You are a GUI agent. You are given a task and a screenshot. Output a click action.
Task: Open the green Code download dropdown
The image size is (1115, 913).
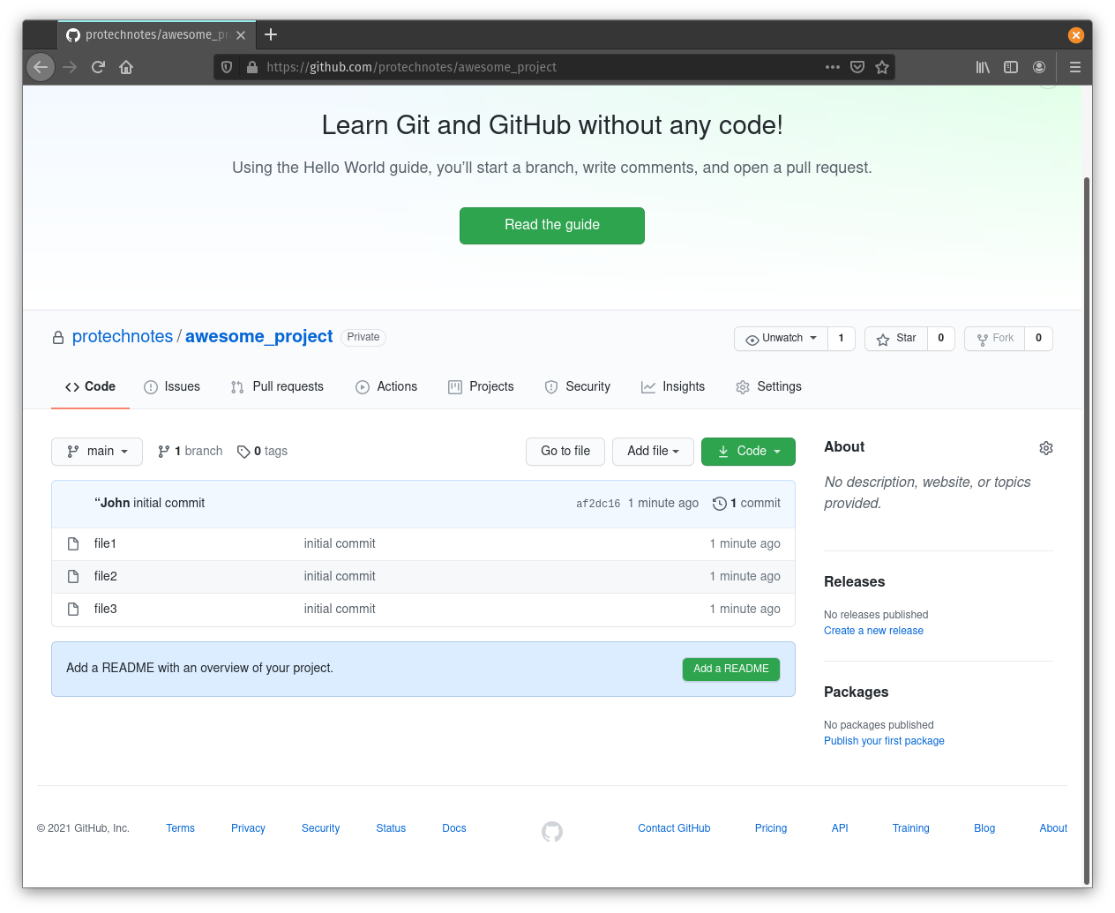(x=748, y=452)
